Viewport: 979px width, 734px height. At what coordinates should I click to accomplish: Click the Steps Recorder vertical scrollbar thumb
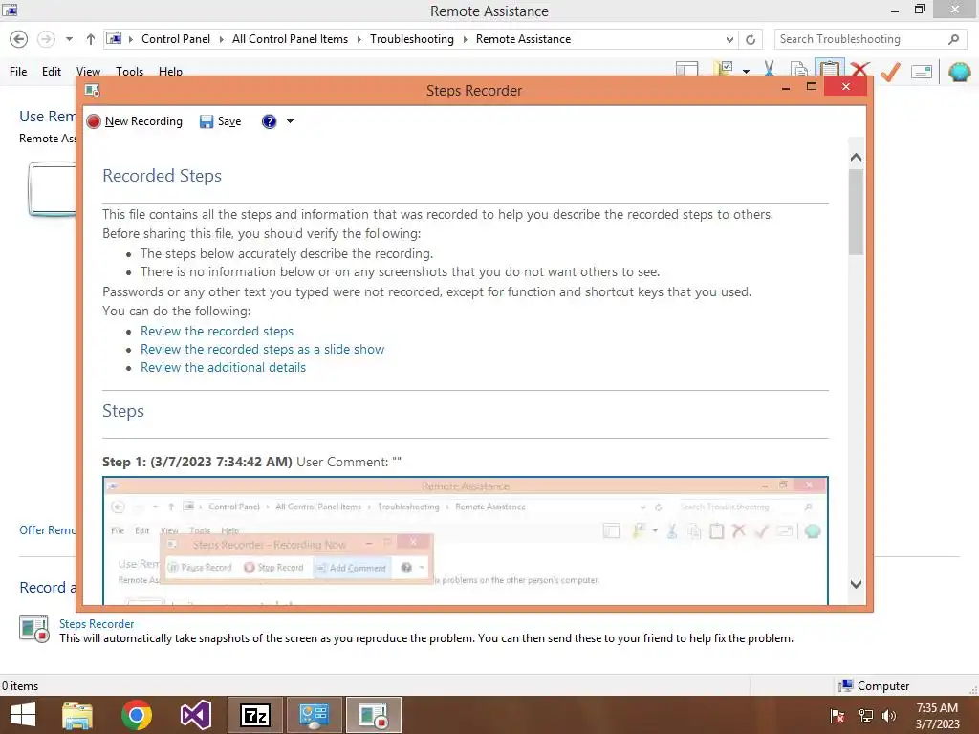856,212
